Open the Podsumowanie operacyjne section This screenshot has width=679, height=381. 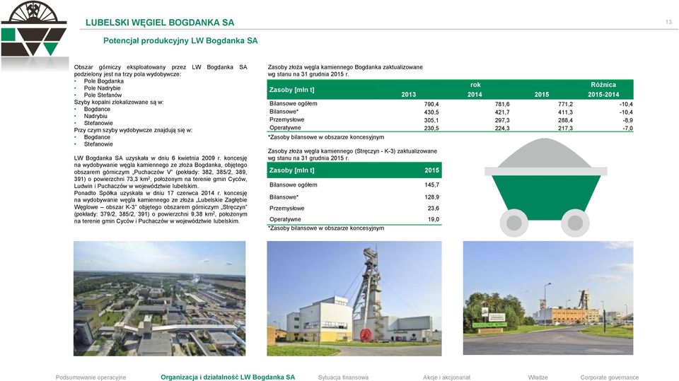[x=91, y=377]
